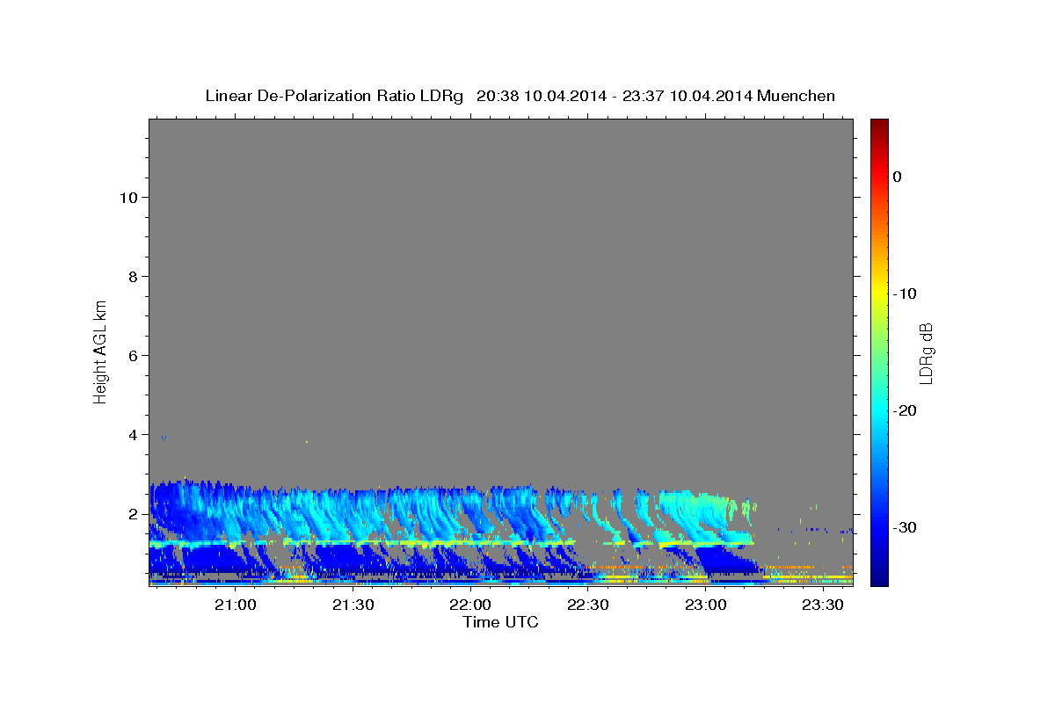The width and height of the screenshot is (1055, 703).
Task: Click the 21:30 time tick label
Action: coord(353,605)
